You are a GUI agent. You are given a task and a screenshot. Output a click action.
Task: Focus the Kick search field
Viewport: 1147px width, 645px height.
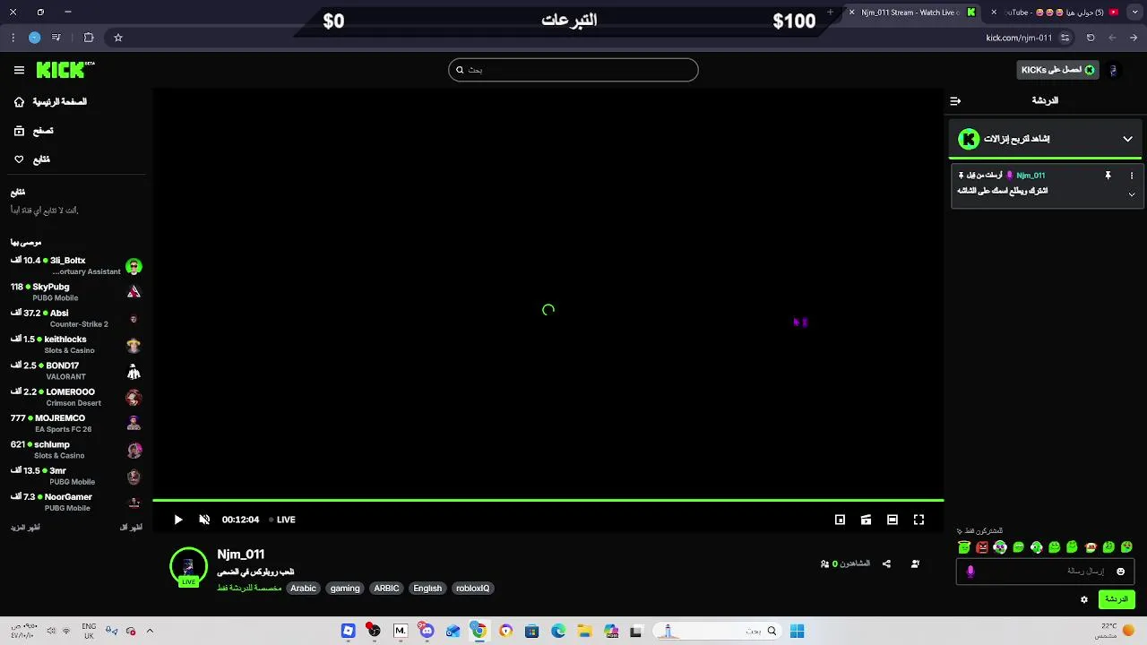[x=573, y=70]
